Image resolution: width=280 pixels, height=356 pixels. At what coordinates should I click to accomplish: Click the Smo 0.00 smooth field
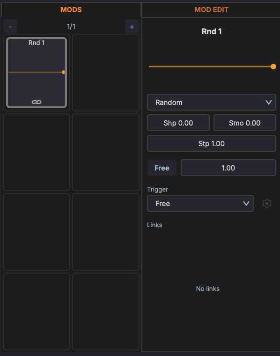point(245,123)
